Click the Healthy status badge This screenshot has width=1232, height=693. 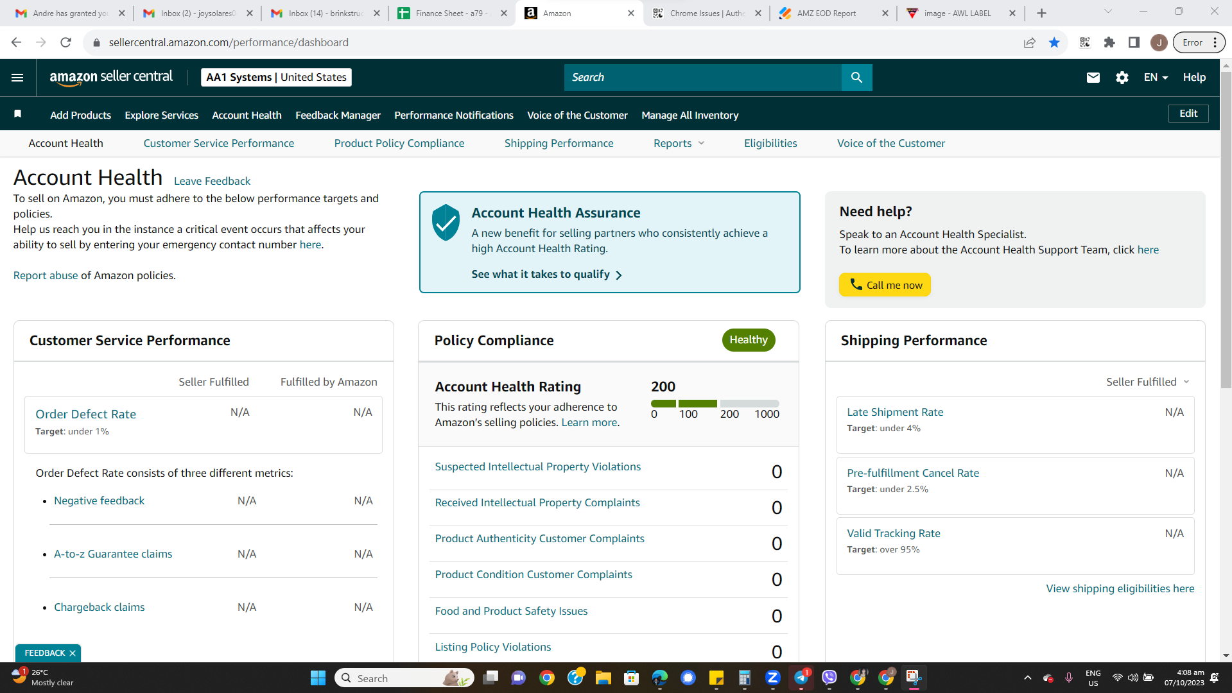(x=749, y=340)
